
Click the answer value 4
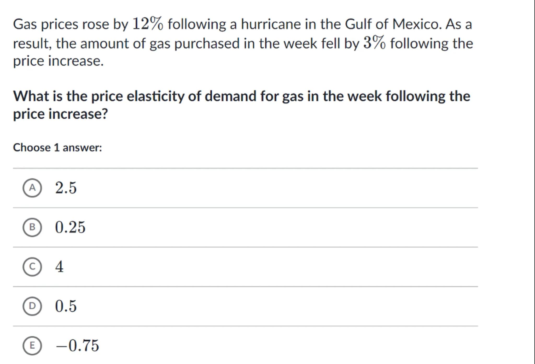pyautogui.click(x=59, y=266)
